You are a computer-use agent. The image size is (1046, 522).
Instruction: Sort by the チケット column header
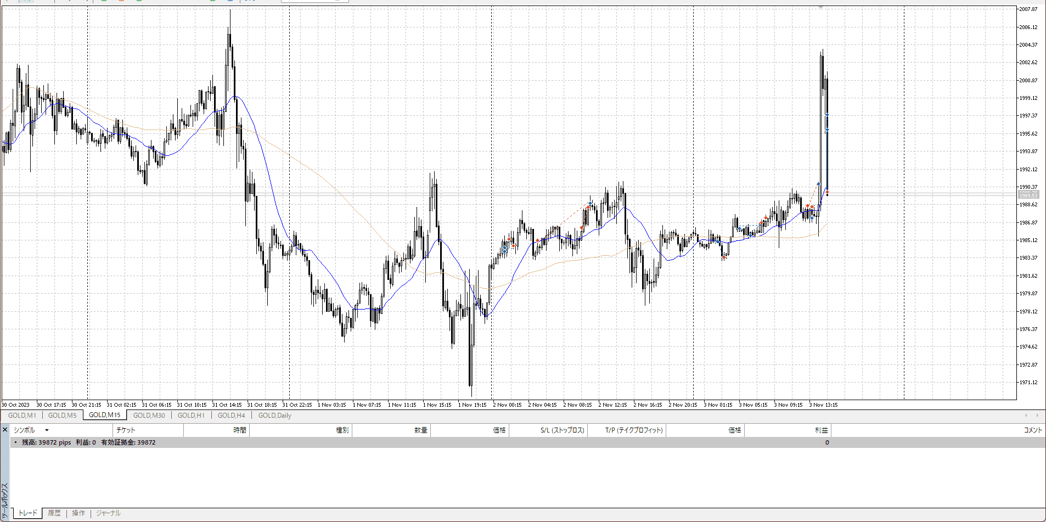coord(126,430)
